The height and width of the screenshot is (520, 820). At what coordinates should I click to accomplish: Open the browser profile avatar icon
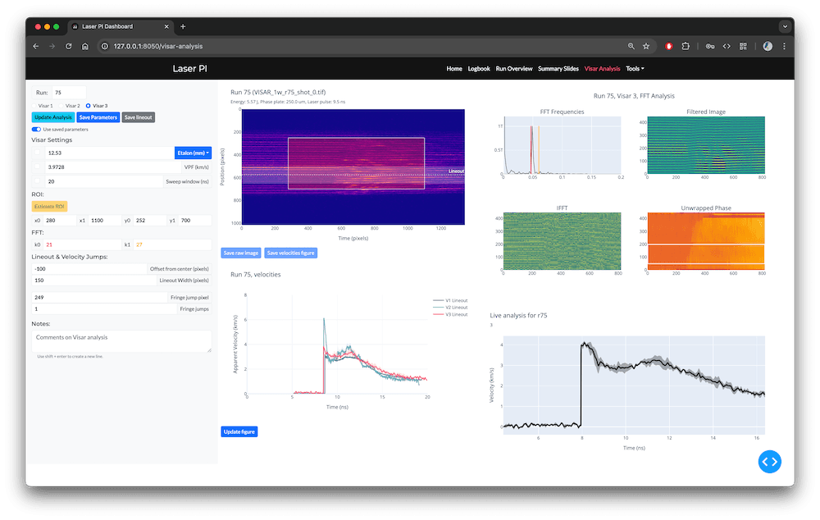click(768, 46)
